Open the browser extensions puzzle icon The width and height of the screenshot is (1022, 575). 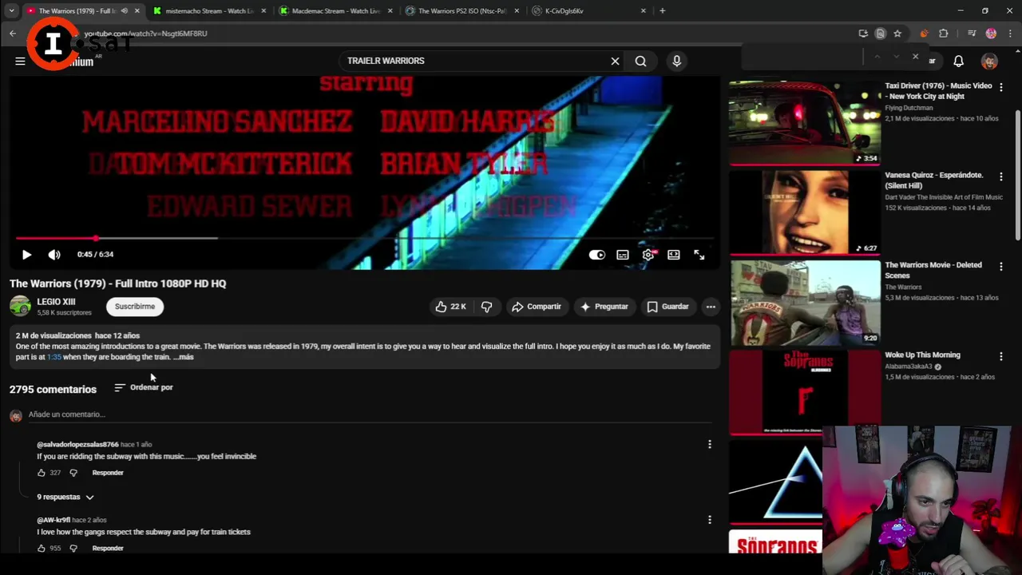tap(944, 34)
